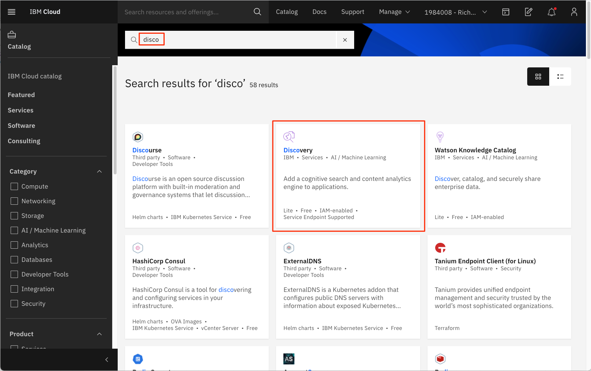Open the Manage dropdown menu

[394, 12]
